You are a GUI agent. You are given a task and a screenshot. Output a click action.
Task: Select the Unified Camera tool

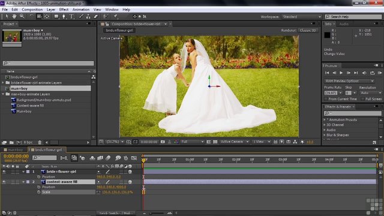(39, 16)
